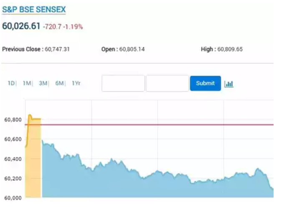Screen dimensions: 284x208
Task: Click the current index value 60,026.61
Action: click(x=21, y=26)
